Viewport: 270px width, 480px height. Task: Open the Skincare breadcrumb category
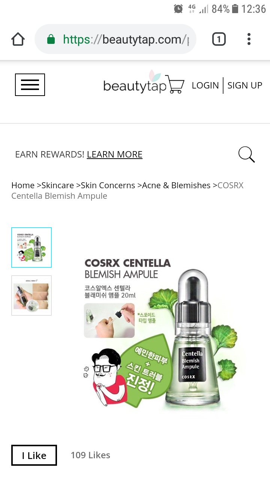[58, 185]
